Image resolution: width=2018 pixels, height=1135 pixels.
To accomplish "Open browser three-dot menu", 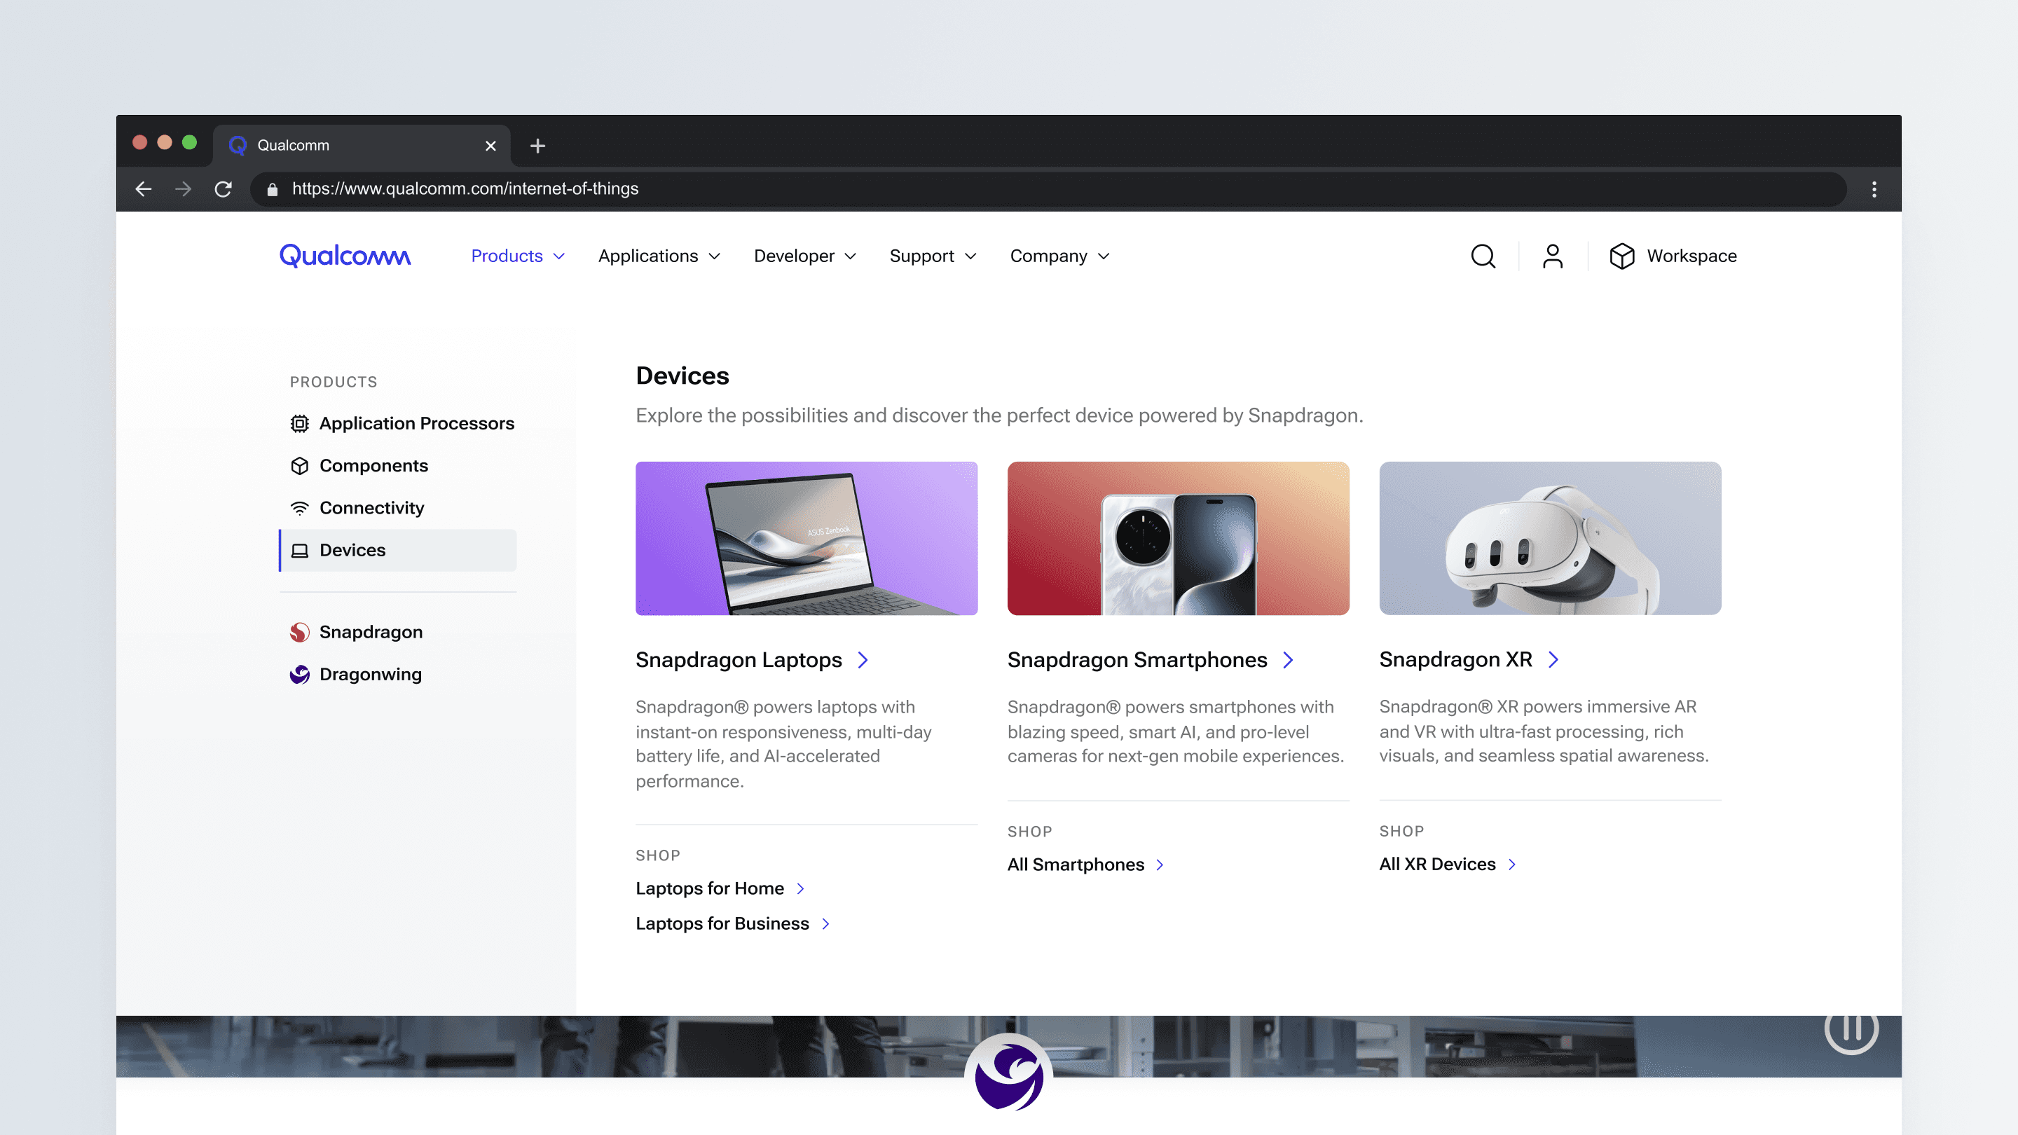I will pos(1874,188).
